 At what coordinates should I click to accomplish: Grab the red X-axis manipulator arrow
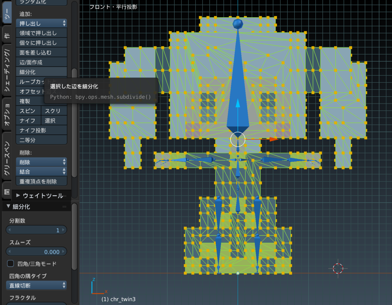274,139
